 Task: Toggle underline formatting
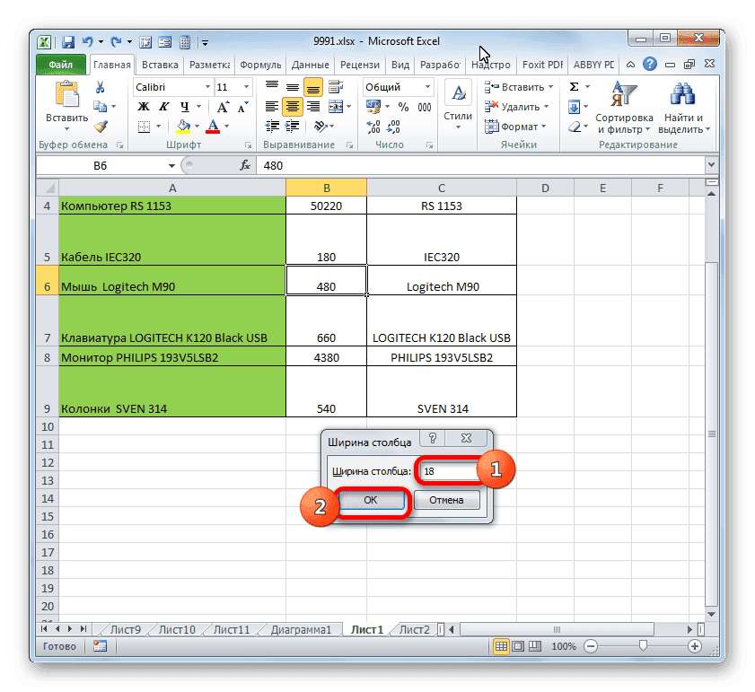(185, 107)
